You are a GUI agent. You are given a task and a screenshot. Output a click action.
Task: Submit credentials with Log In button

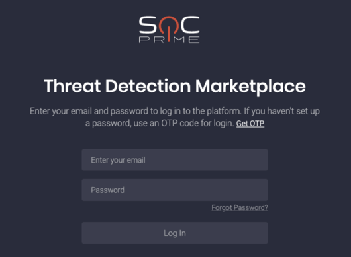pos(175,233)
